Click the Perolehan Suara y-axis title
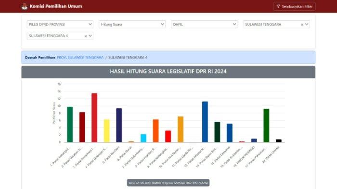337x189 pixels. (x=54, y=113)
